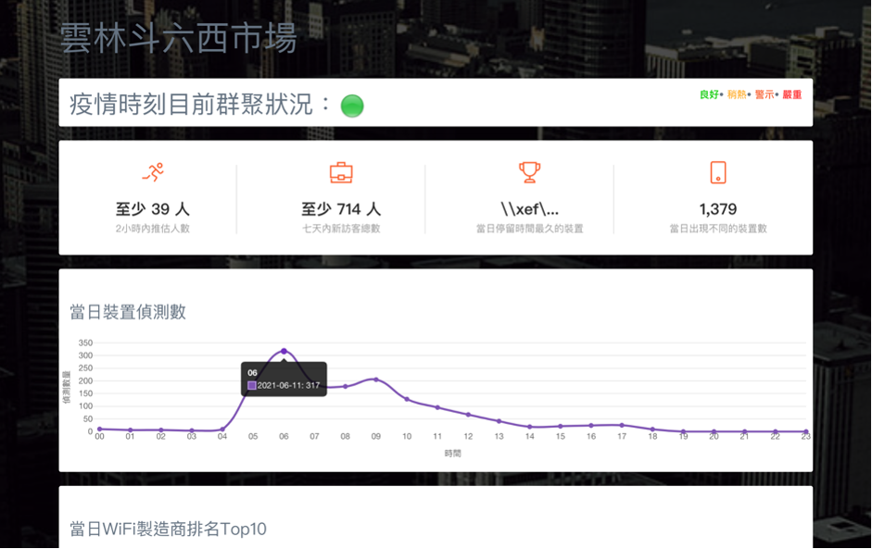Click the 當日WiFi製造商排名Top10 heading
This screenshot has height=549, width=872.
click(x=168, y=529)
